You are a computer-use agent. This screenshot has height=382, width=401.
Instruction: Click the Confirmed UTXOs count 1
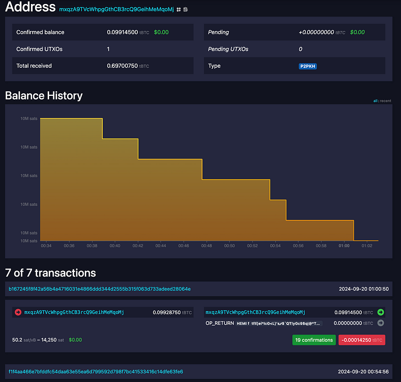click(108, 49)
